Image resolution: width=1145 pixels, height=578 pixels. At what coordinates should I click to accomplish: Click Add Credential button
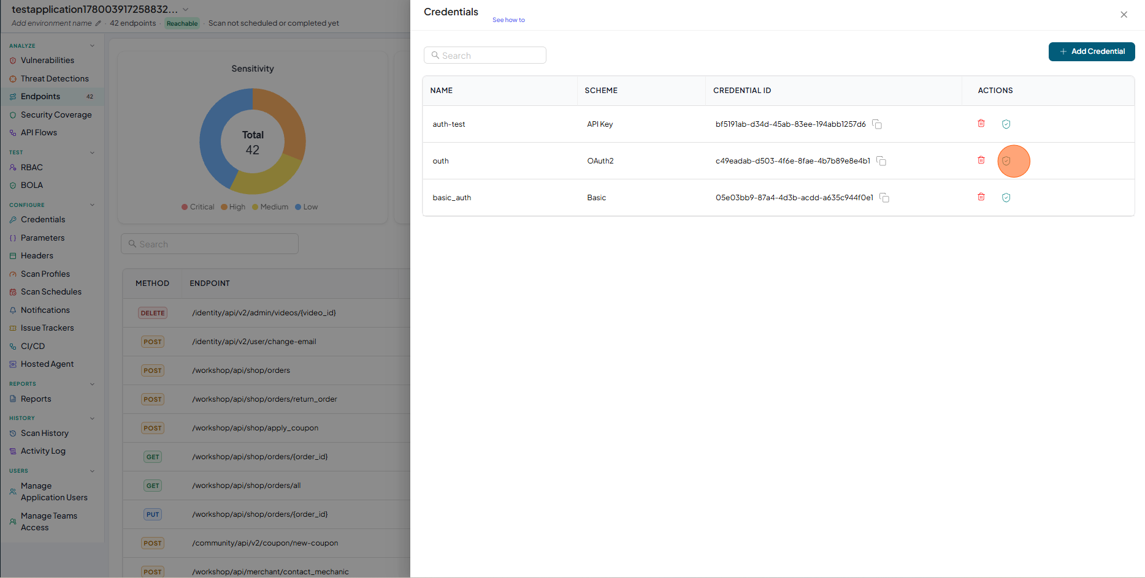point(1092,51)
